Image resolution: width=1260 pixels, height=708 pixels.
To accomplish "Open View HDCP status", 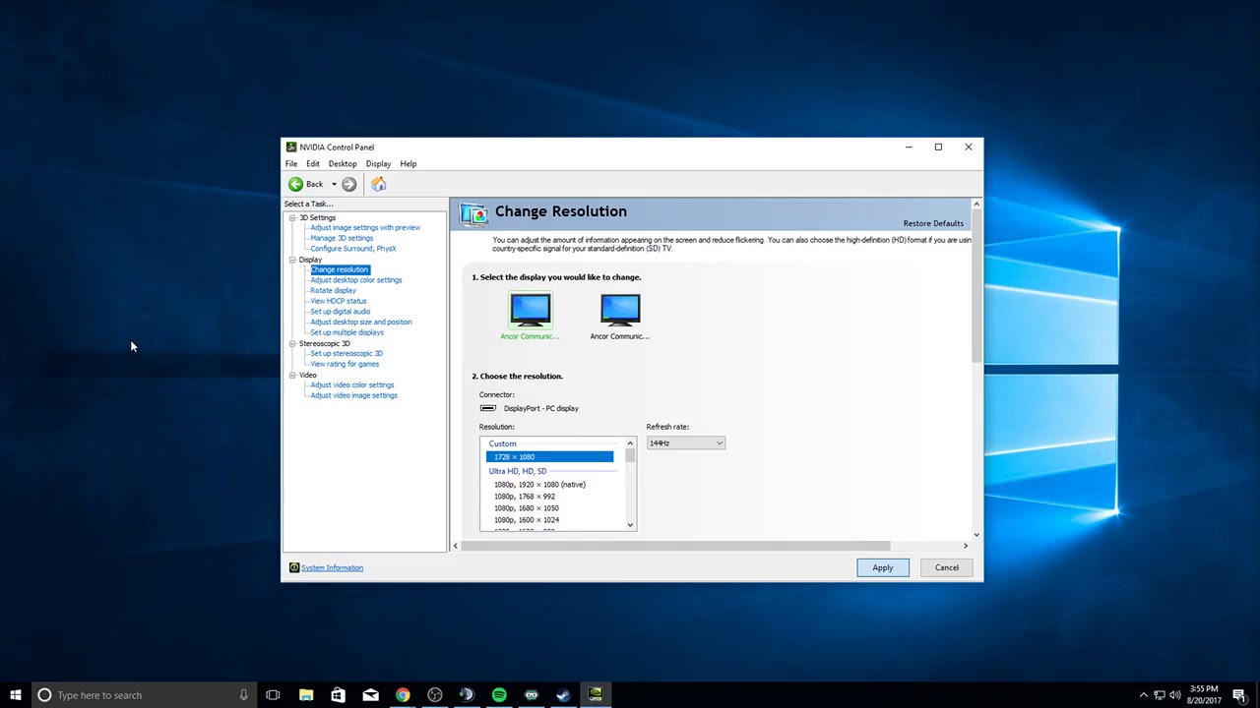I will (339, 301).
